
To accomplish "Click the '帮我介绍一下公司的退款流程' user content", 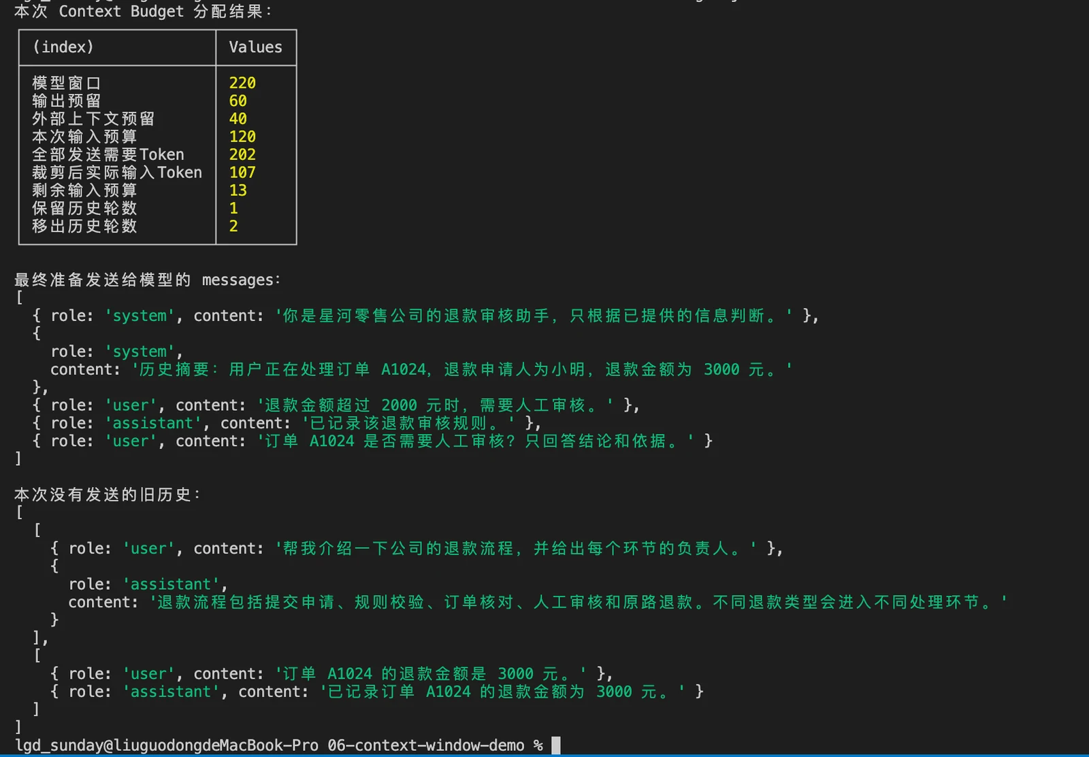I will point(516,548).
